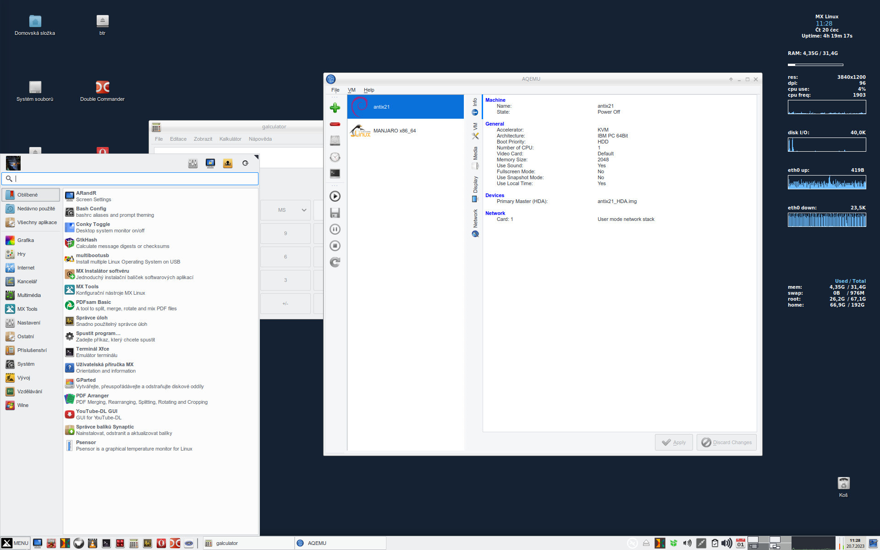Focus the application menu search field
Viewport: 880px width, 550px height.
[x=130, y=179]
